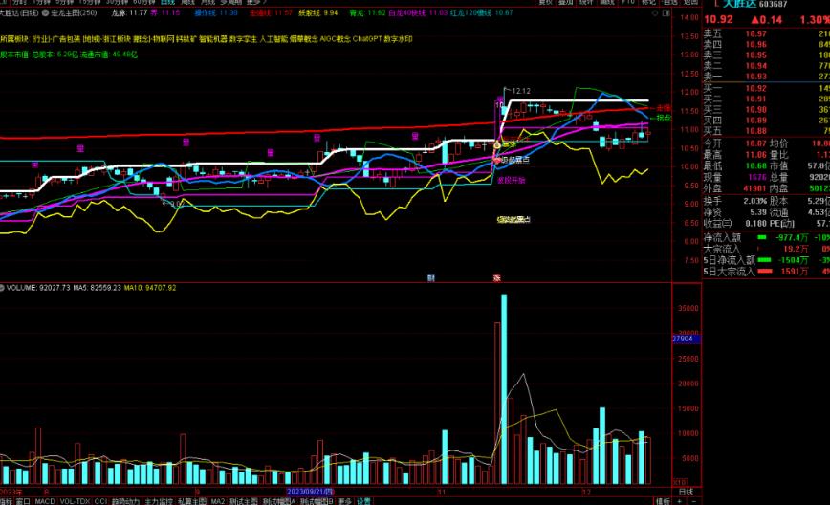Open the 测试幅图B tab
The image size is (830, 505).
click(317, 501)
